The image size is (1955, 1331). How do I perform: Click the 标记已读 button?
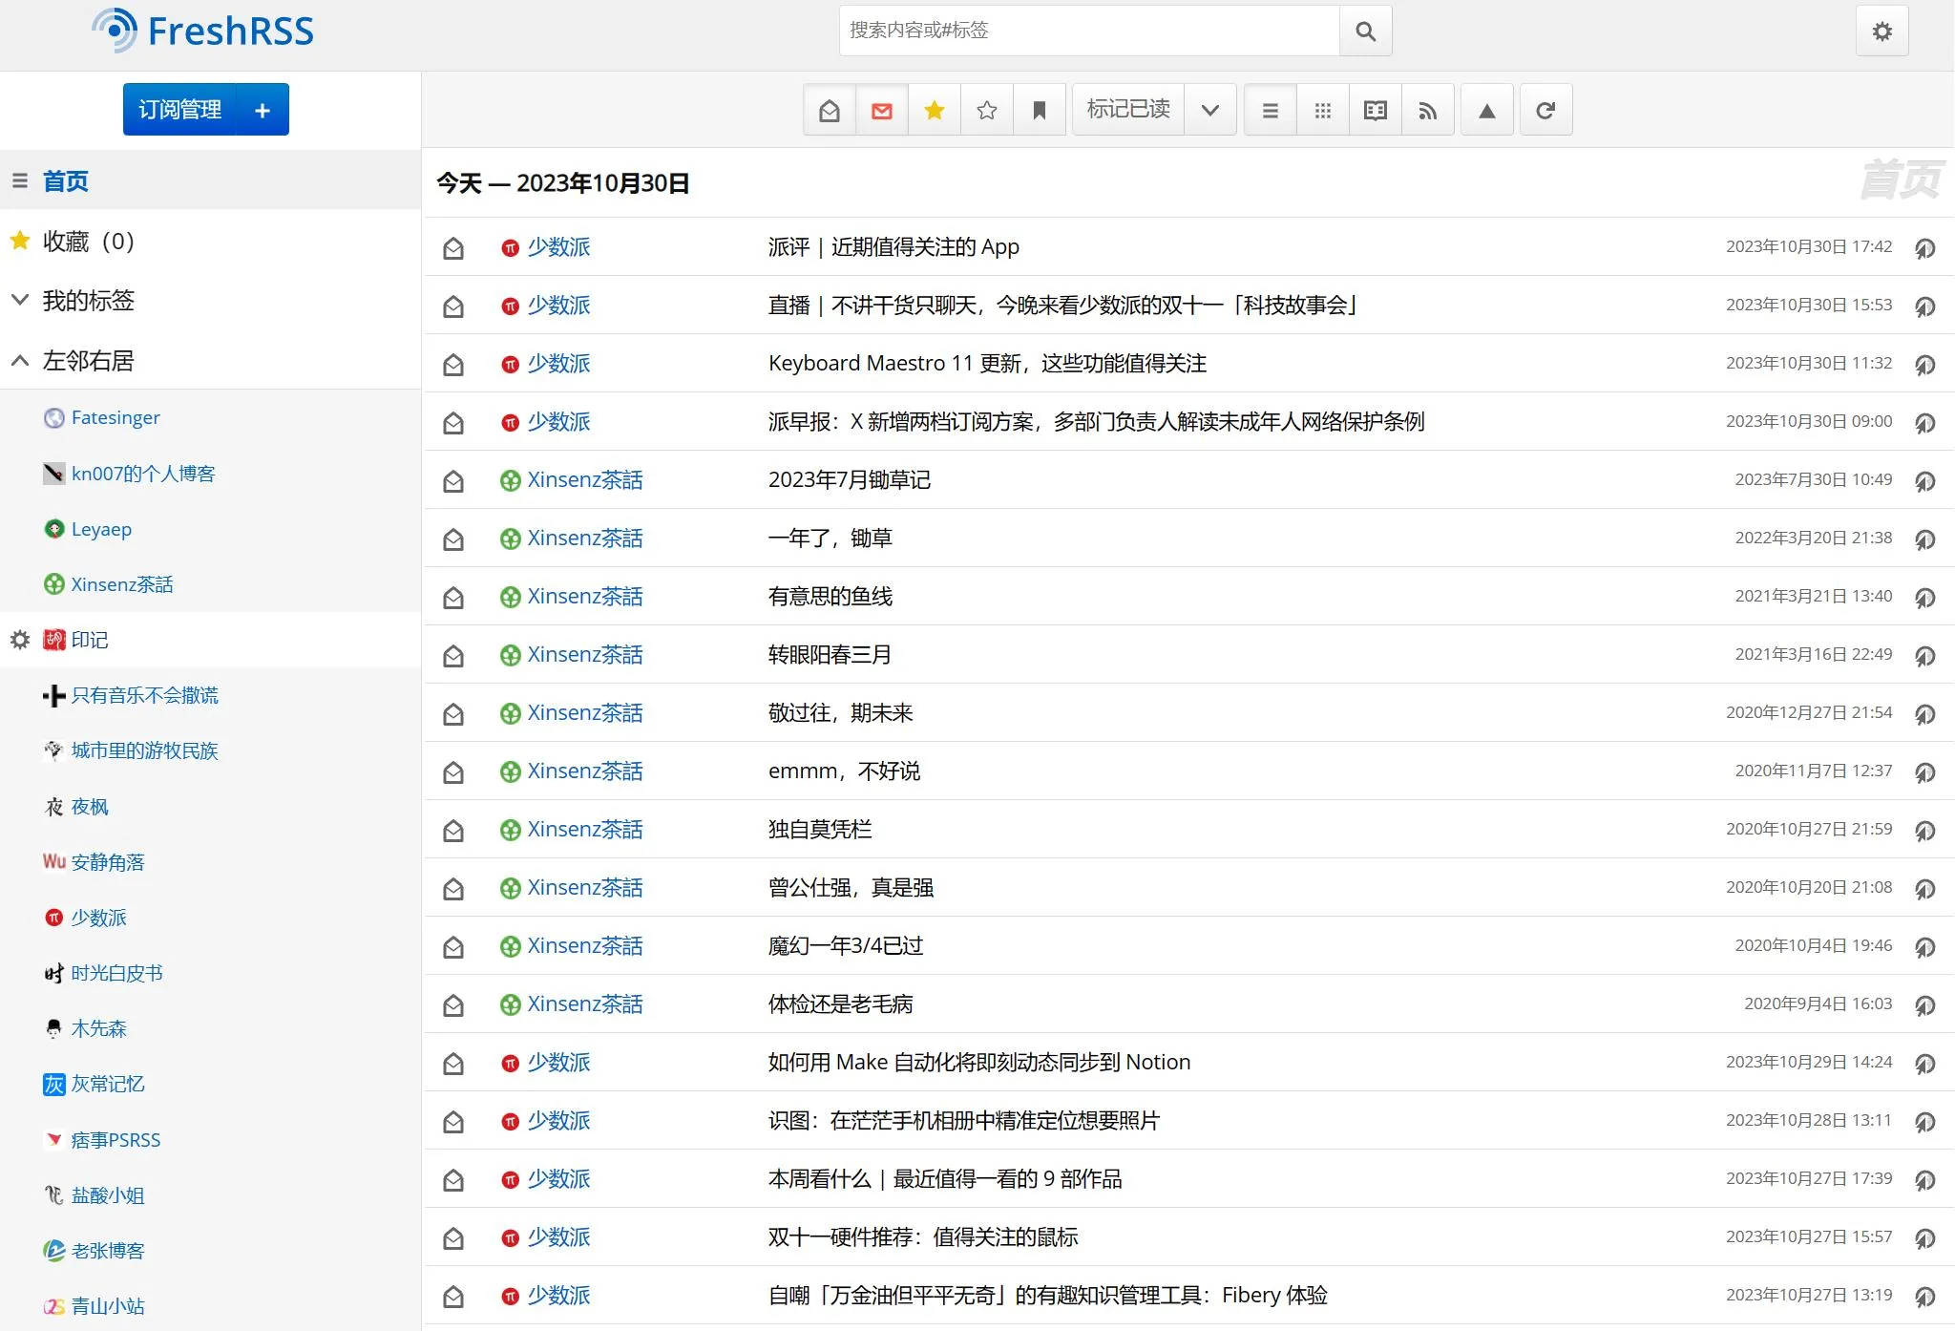1128,110
